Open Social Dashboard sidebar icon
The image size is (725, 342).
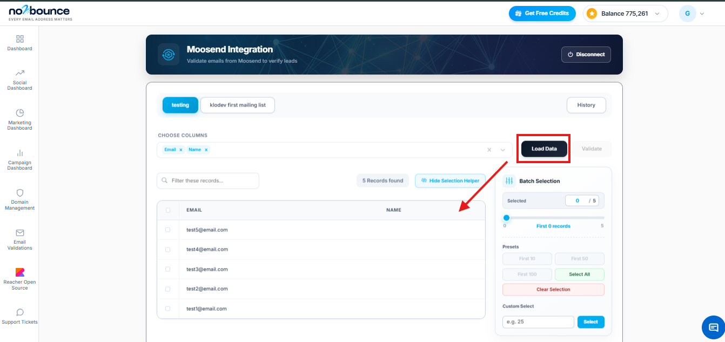[20, 73]
